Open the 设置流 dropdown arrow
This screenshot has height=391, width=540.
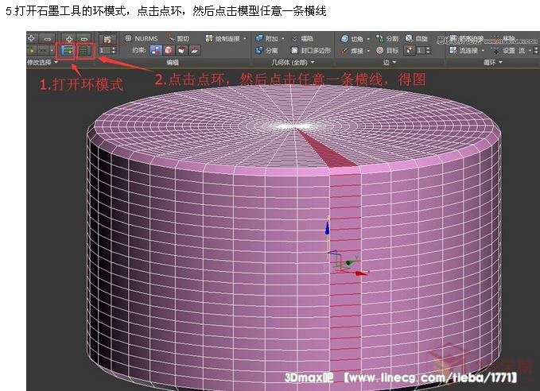pos(530,51)
